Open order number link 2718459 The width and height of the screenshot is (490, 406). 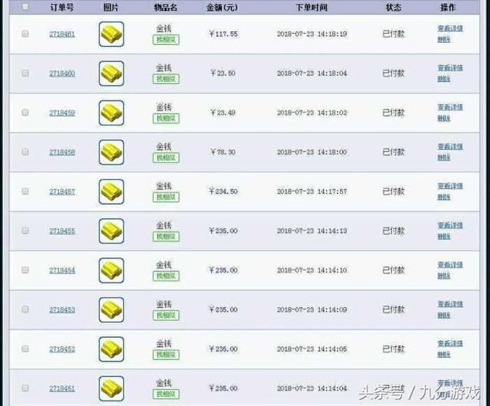(x=62, y=113)
